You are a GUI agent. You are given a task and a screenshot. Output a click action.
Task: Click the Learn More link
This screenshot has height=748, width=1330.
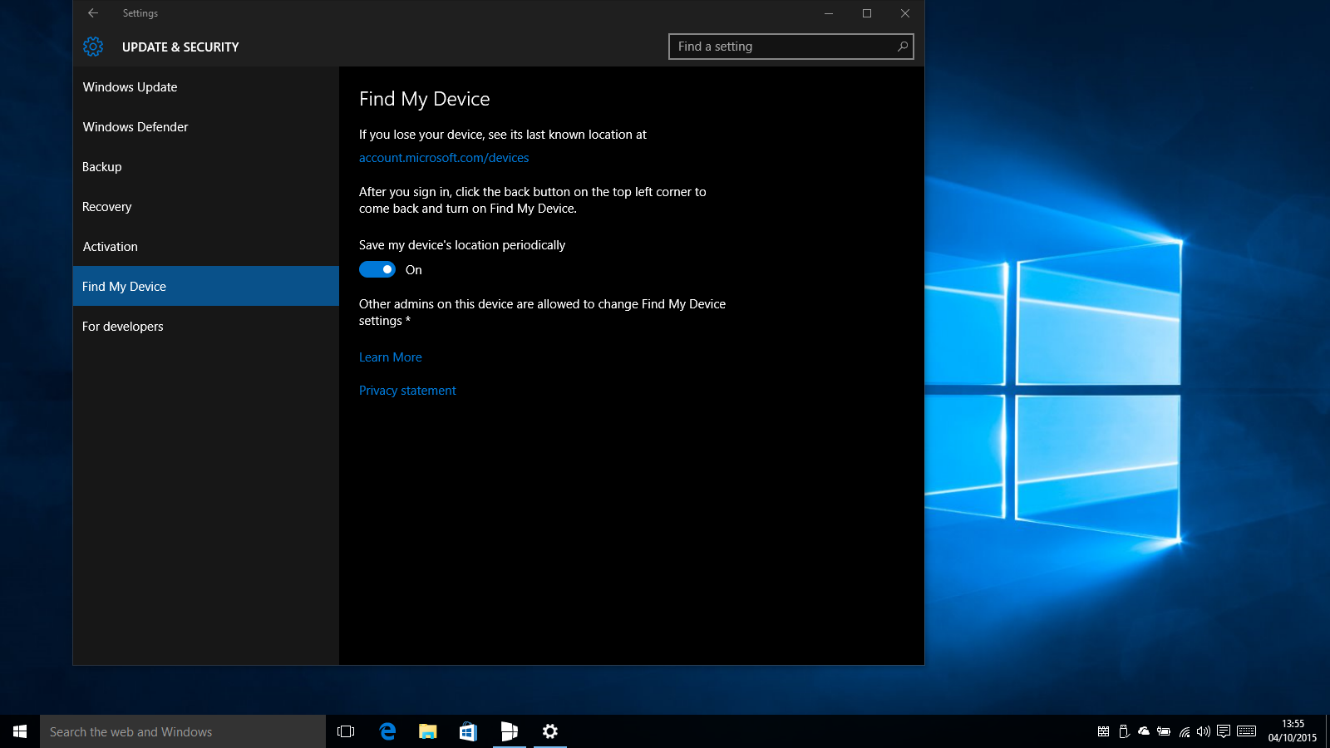click(391, 357)
